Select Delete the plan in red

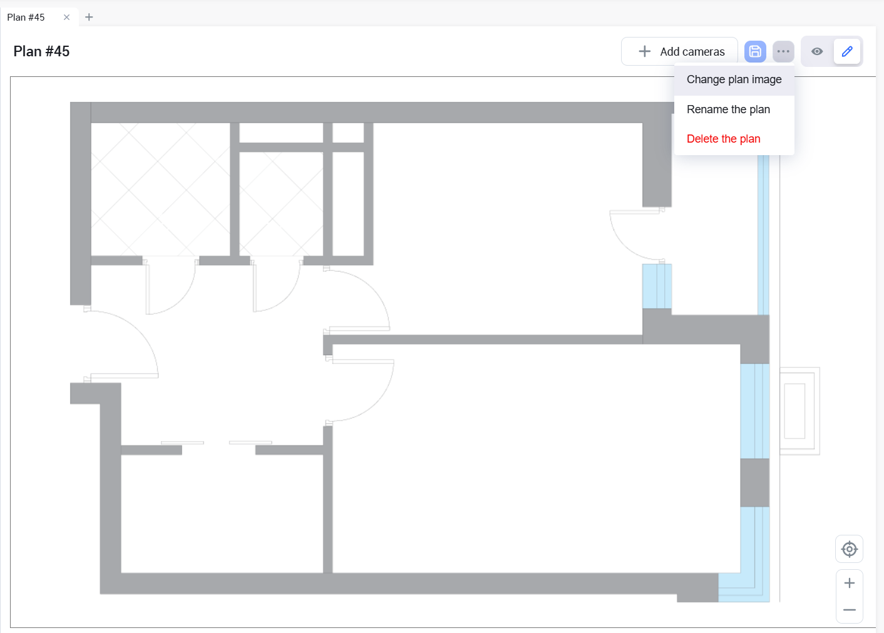pyautogui.click(x=723, y=139)
